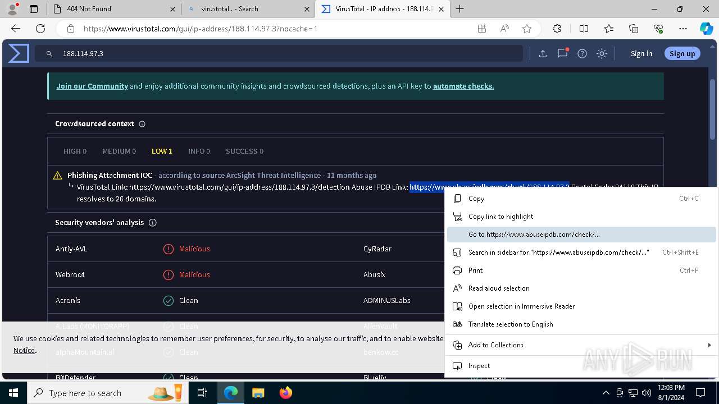This screenshot has height=404, width=719.
Task: Open a new tab with plus button
Action: (x=460, y=9)
